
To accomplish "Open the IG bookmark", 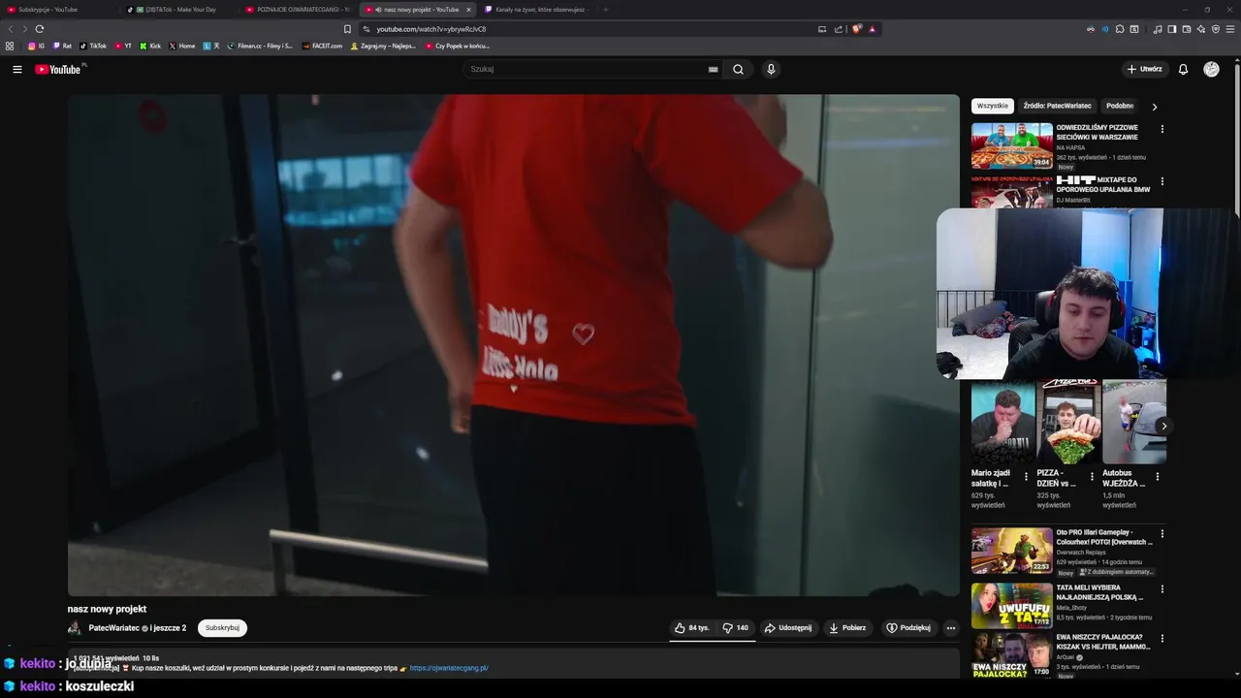I will [x=36, y=46].
